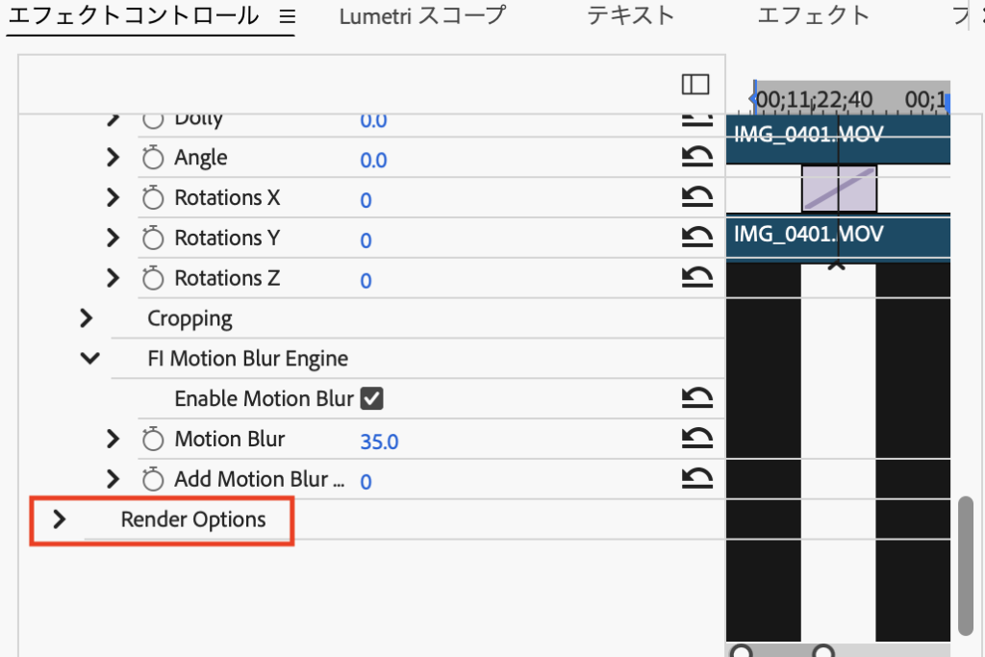This screenshot has width=985, height=657.
Task: Switch to the Lumetri スコープ tab
Action: click(x=421, y=15)
